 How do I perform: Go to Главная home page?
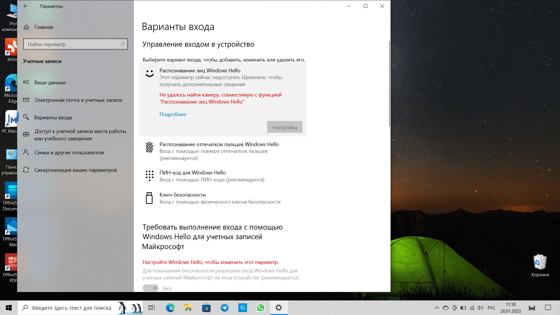click(x=43, y=27)
